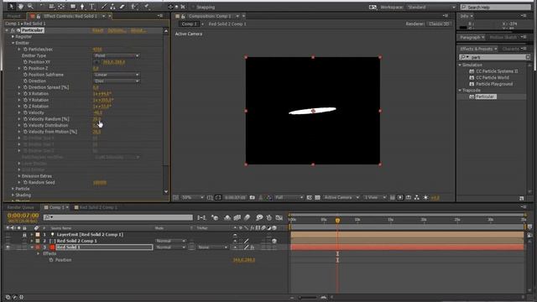Click the Red Solid 2 Comp 1 breadcrumb
Viewport: 537px width, 302px height.
pos(227,24)
